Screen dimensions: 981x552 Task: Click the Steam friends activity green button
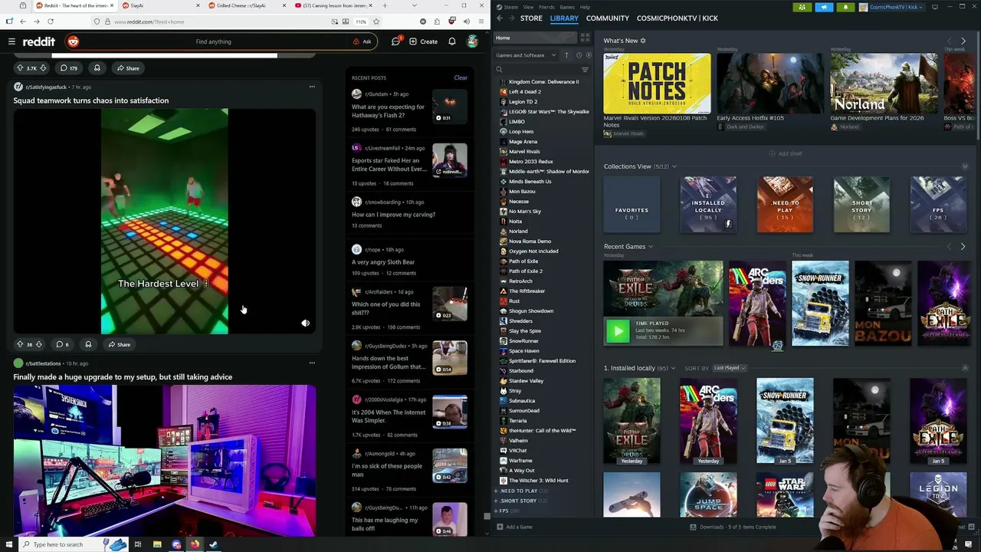pos(802,7)
